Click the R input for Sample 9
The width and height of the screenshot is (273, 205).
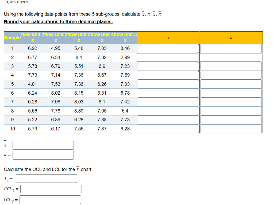231,120
